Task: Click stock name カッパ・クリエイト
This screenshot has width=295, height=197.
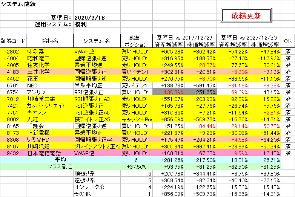Action: click(46, 106)
